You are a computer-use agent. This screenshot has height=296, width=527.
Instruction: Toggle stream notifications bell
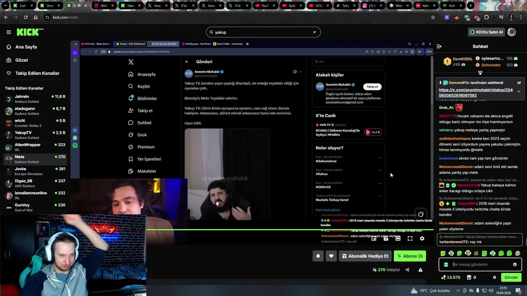coord(318,256)
